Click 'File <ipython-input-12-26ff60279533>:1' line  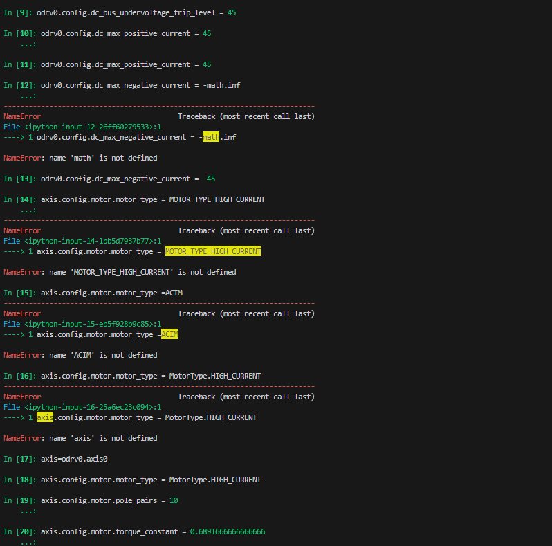click(82, 127)
